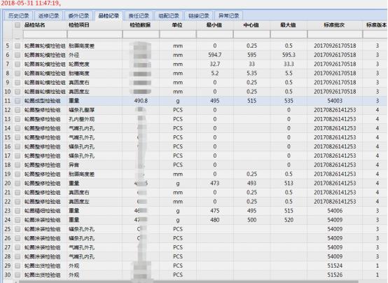
Task: Open the 委外记录 tab
Action: [x=78, y=16]
